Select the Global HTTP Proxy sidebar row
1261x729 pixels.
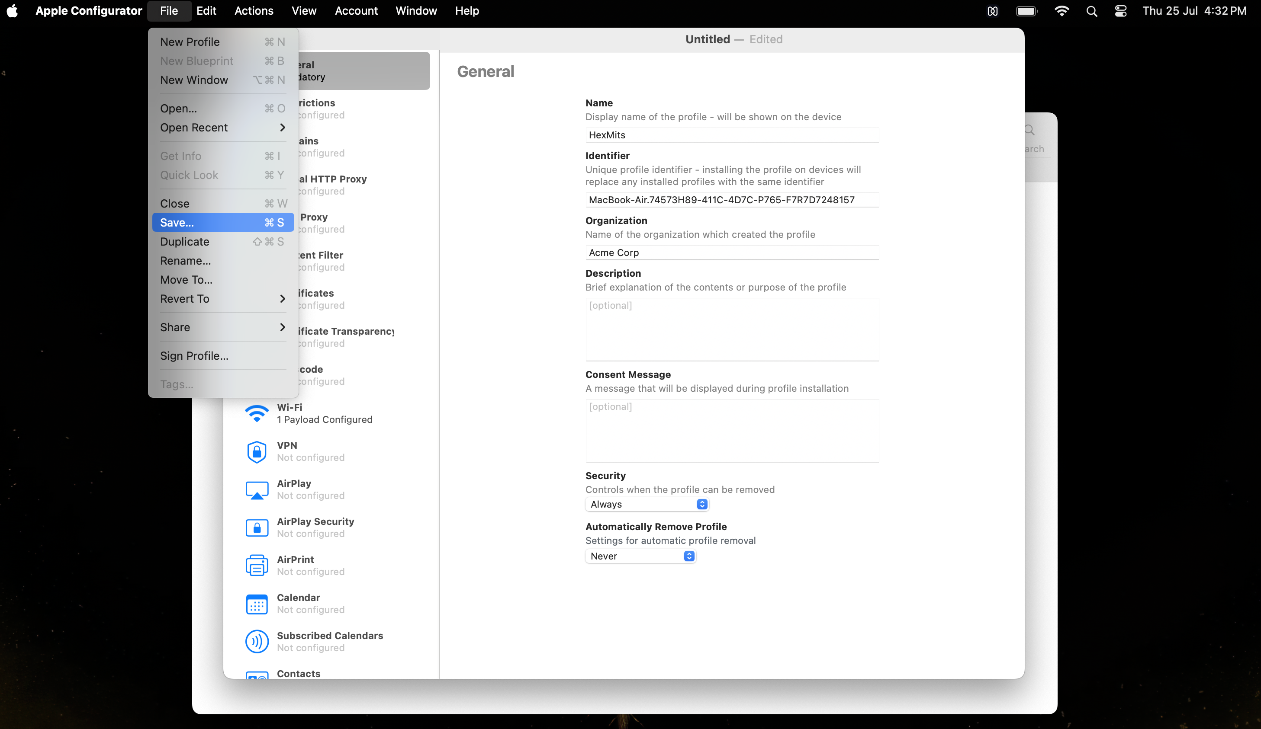[364, 185]
